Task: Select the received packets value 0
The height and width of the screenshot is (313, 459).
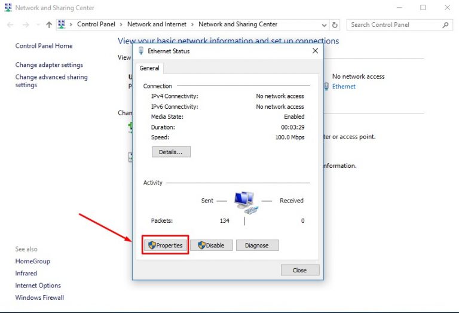Action: point(302,221)
